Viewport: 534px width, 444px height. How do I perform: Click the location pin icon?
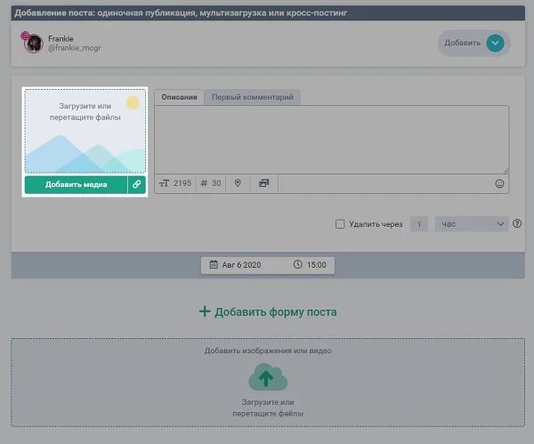pyautogui.click(x=238, y=183)
